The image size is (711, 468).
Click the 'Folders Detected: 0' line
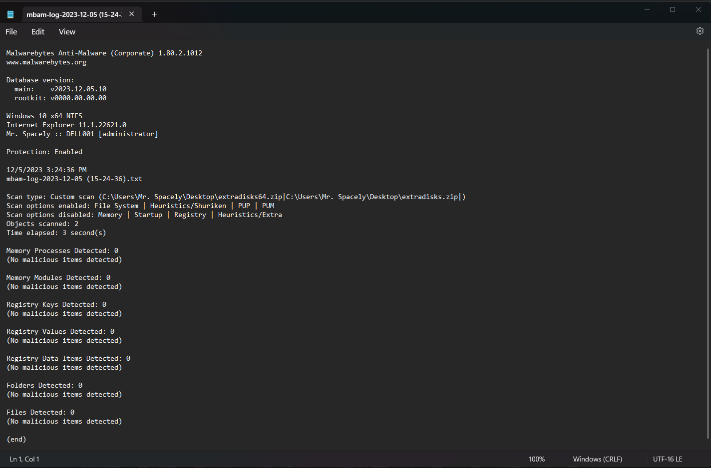point(44,385)
